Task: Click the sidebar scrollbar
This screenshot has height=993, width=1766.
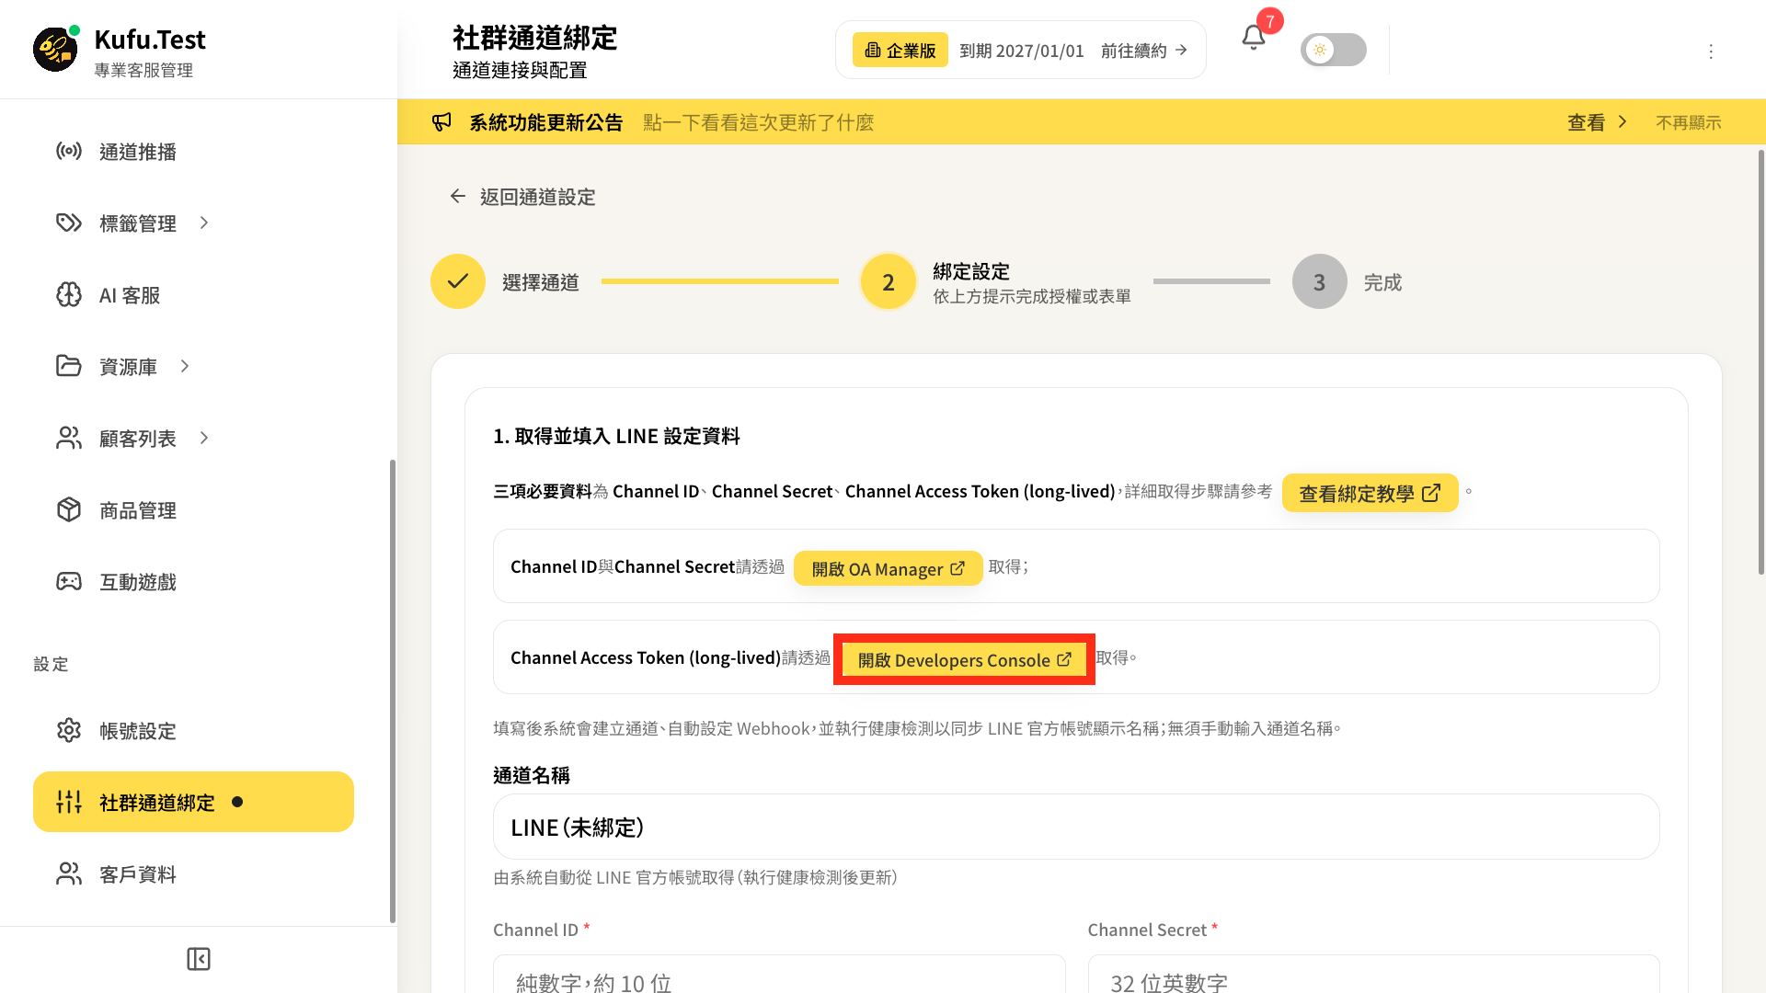Action: pyautogui.click(x=393, y=691)
